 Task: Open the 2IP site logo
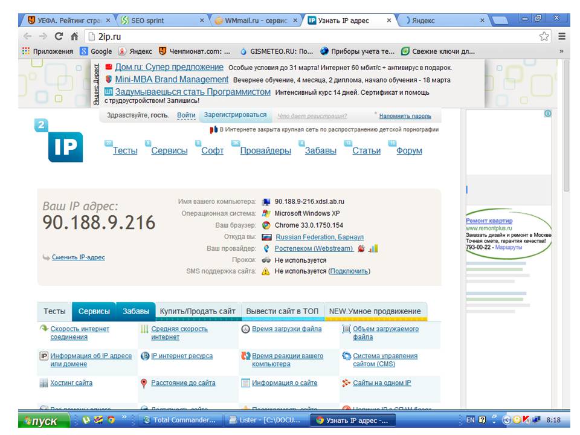click(59, 141)
